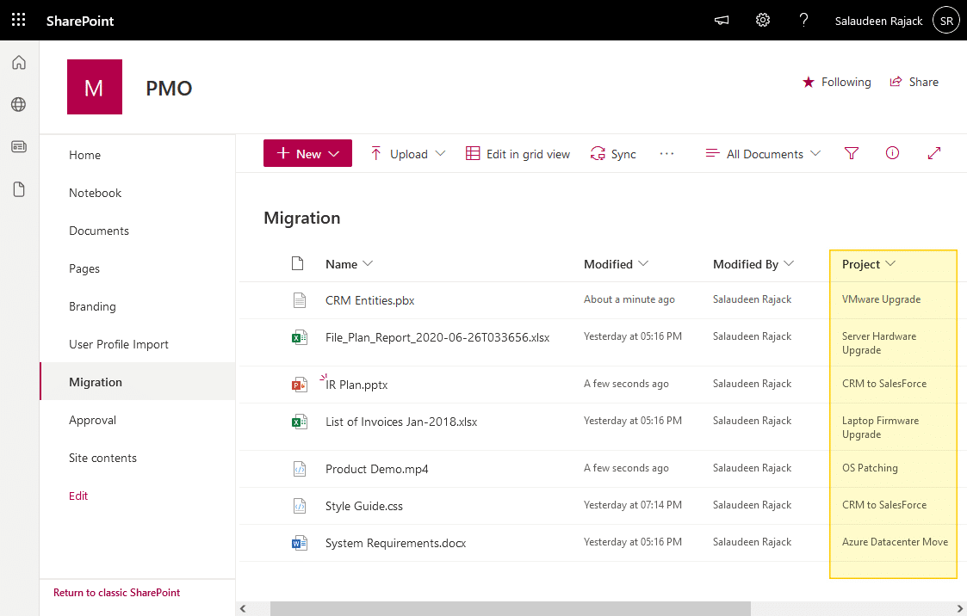
Task: Open the details pane info icon
Action: (x=892, y=153)
